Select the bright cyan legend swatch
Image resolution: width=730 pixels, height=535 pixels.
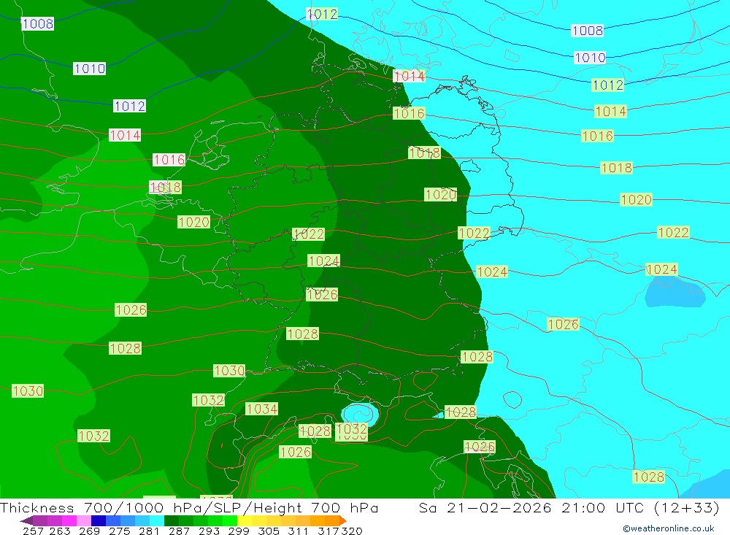coord(157,520)
